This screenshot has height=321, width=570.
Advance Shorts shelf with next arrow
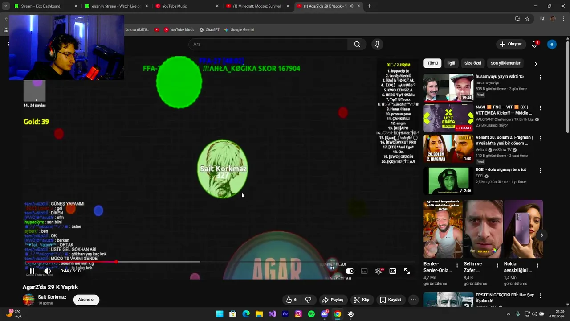point(542,235)
